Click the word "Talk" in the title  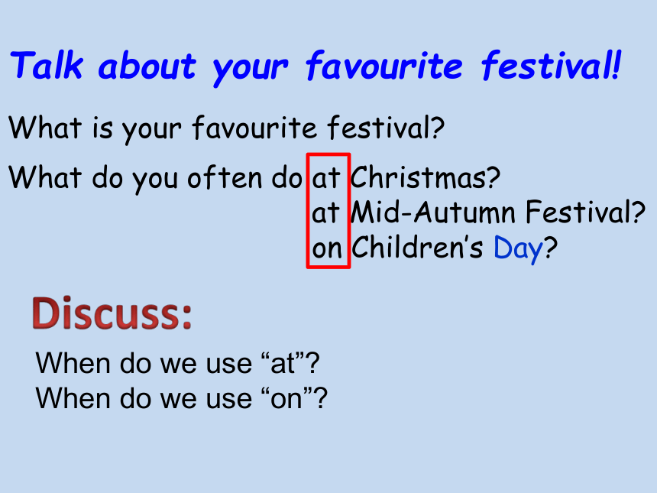tap(47, 66)
